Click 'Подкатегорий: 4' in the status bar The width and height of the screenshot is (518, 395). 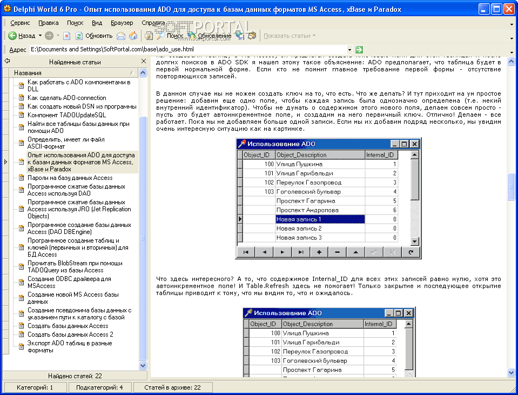pos(99,387)
